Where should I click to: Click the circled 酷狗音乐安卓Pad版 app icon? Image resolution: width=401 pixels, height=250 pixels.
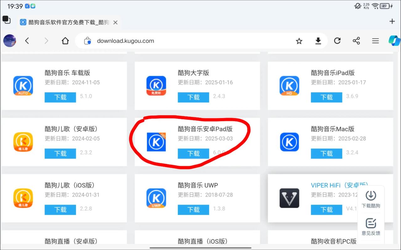pos(156,142)
